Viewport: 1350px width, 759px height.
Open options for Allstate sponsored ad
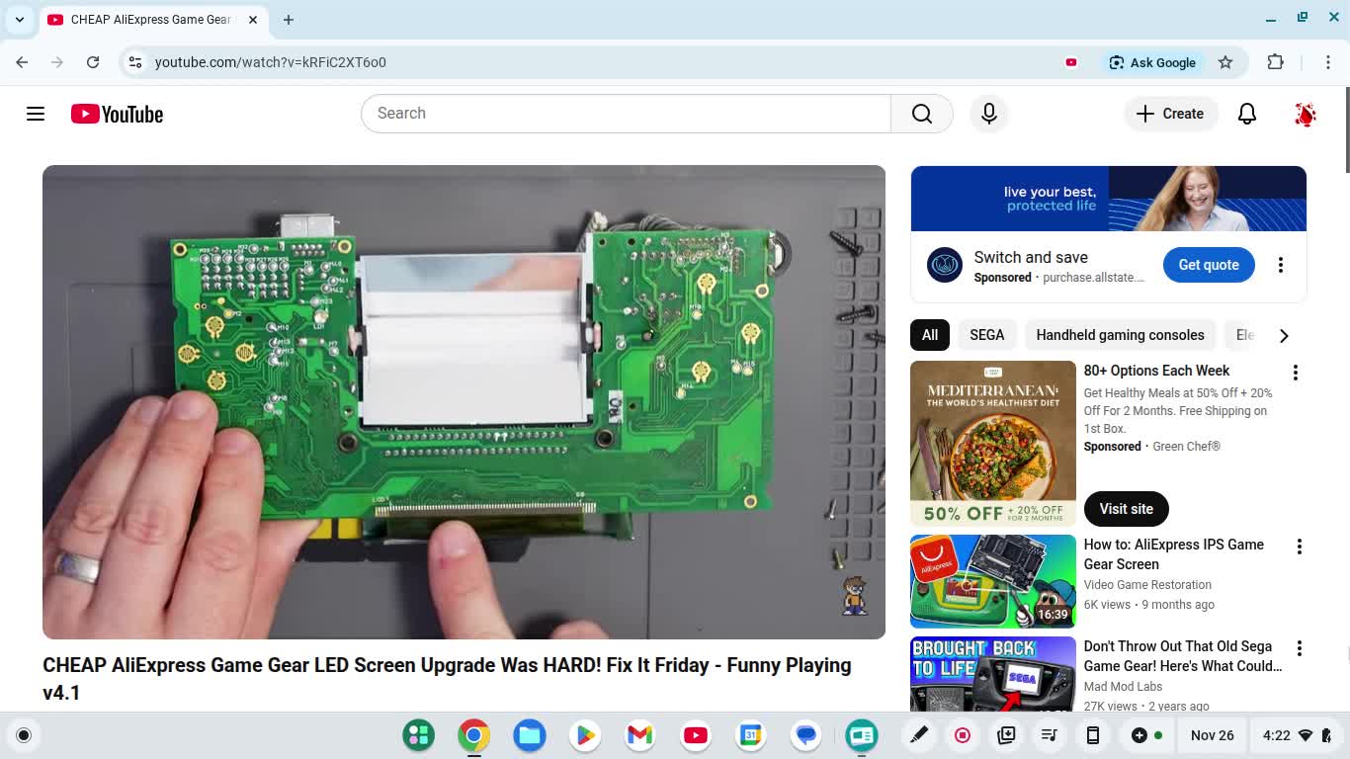tap(1280, 265)
